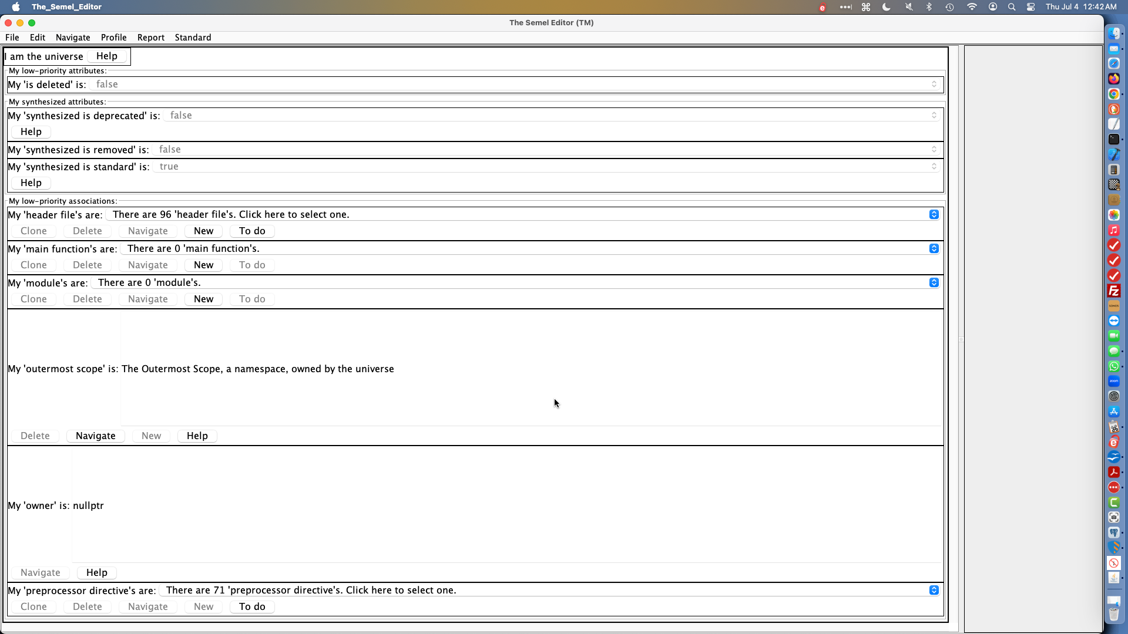Expand the 96 'header file's selector
Viewport: 1128px width, 634px height.
523,215
